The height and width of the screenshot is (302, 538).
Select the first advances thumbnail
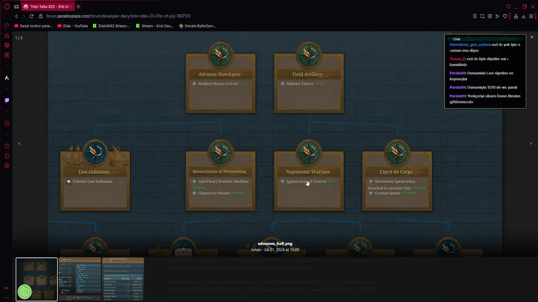pyautogui.click(x=37, y=279)
